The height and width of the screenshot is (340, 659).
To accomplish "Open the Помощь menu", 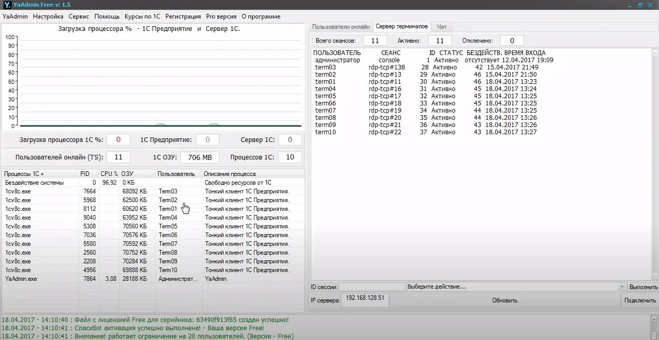I will pos(107,16).
